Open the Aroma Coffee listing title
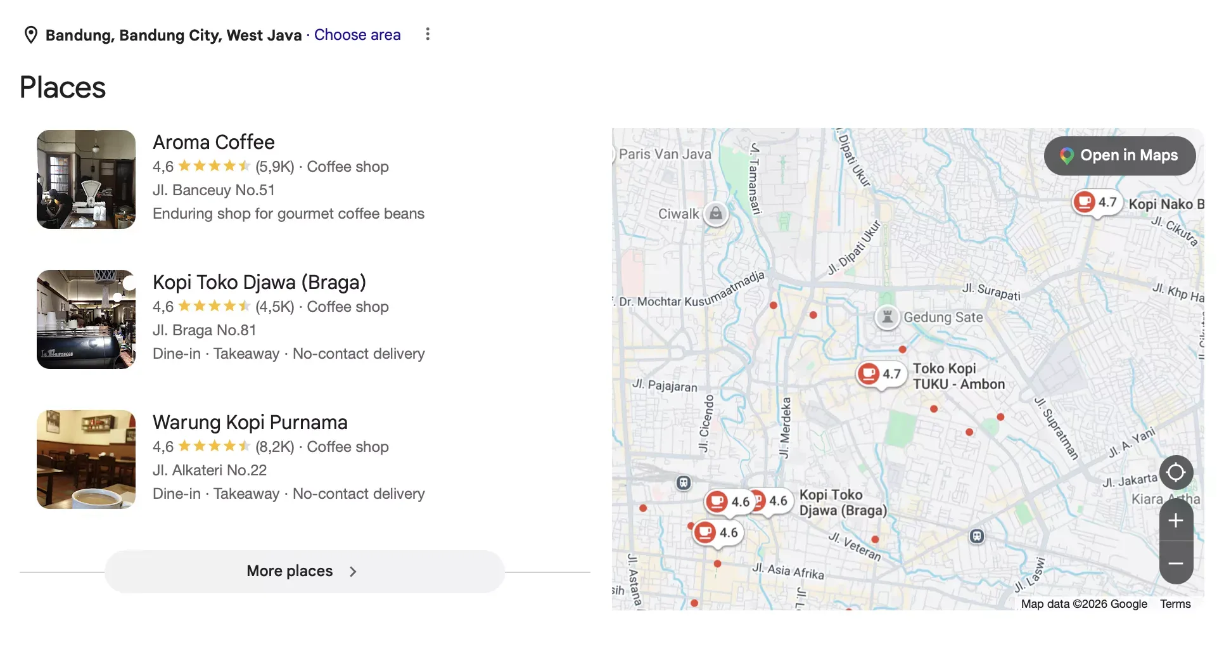This screenshot has width=1224, height=649. 214,142
